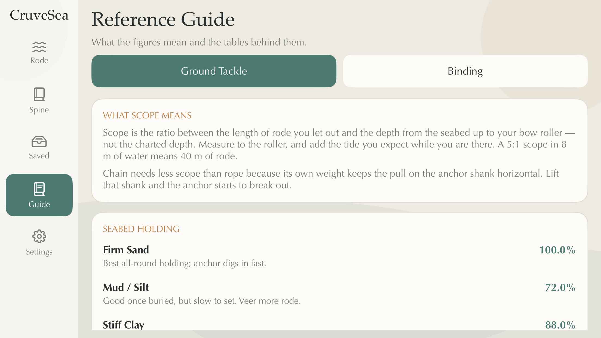
Task: Select the Stiff Clay seabed row
Action: [339, 325]
